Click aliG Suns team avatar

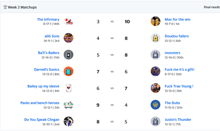(69, 38)
